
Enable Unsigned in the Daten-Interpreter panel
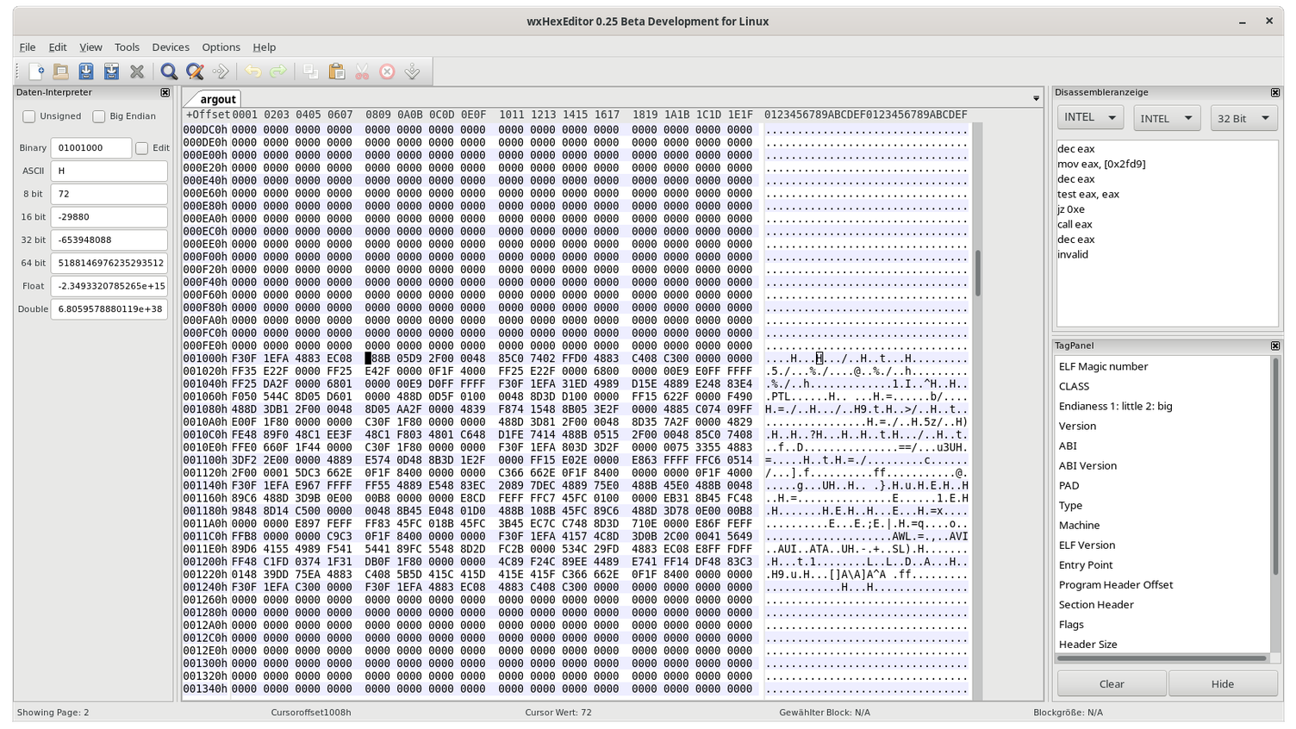tap(28, 115)
